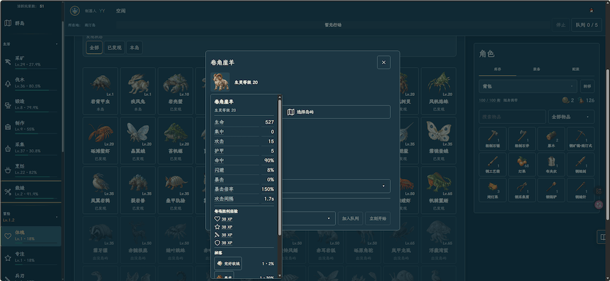The width and height of the screenshot is (610, 281).
Task: Open the 凤帆蜘蛛 spider creature card
Action: click(x=439, y=91)
